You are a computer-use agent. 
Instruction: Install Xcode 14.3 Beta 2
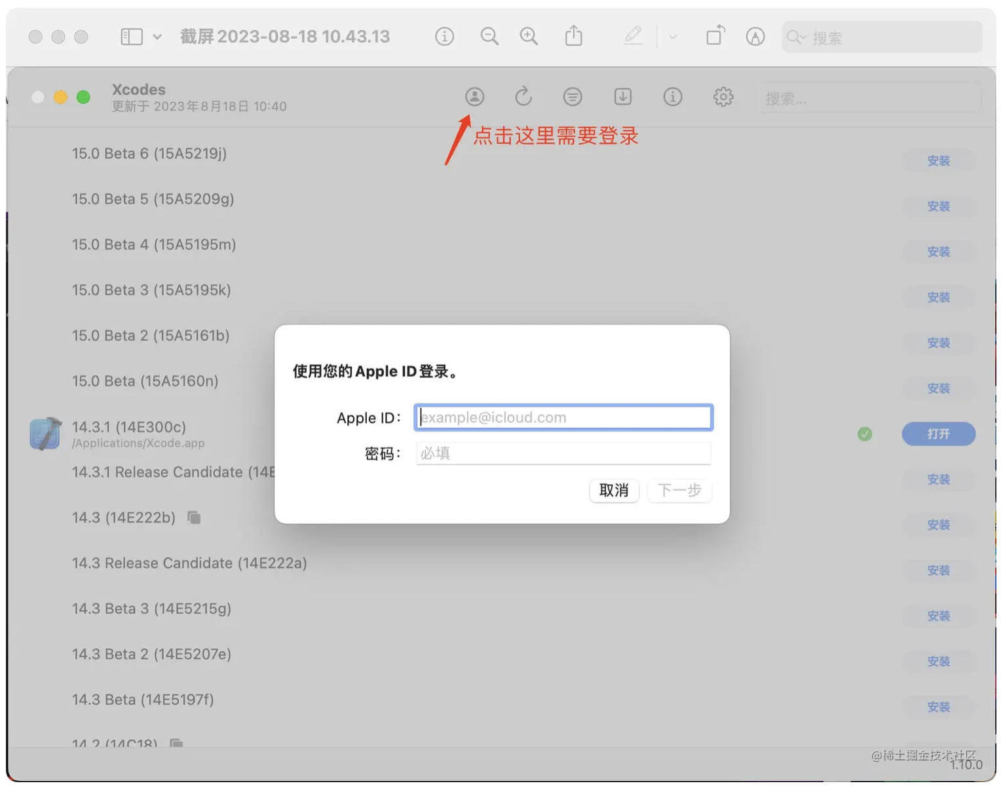click(x=938, y=662)
